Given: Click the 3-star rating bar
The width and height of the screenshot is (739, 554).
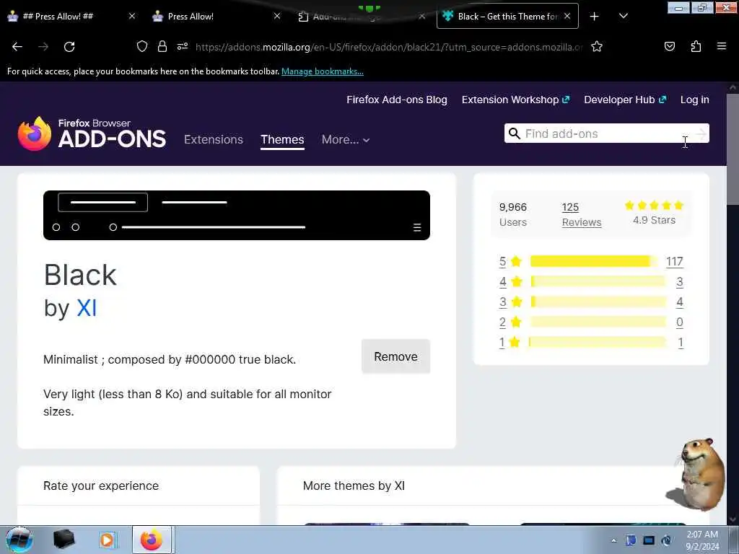Looking at the screenshot, I should pos(598,302).
